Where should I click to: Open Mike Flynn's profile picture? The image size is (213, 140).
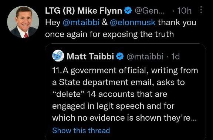(23, 22)
